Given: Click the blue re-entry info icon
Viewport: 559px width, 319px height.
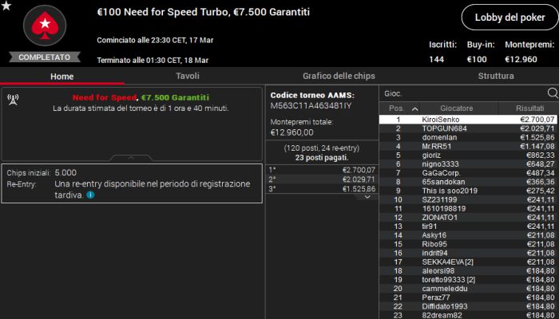Looking at the screenshot, I should point(90,195).
